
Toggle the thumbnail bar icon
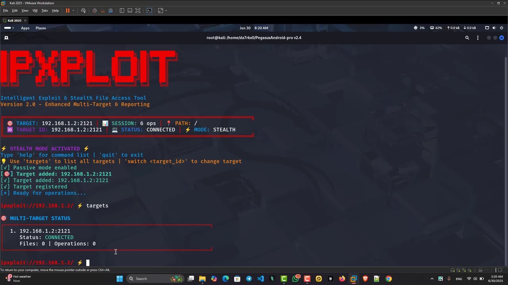[x=130, y=11]
